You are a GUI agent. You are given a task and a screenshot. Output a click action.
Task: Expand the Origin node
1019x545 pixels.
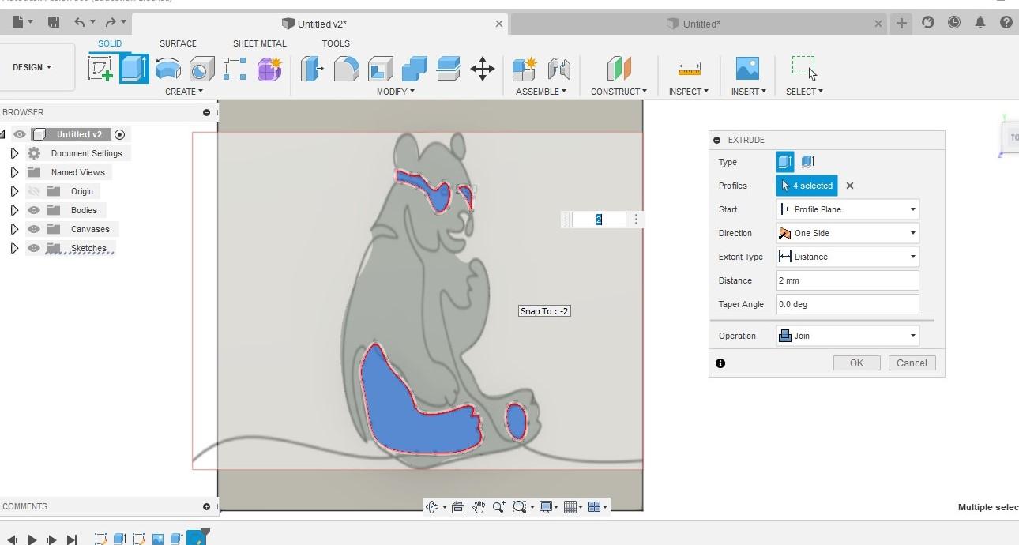pos(14,191)
